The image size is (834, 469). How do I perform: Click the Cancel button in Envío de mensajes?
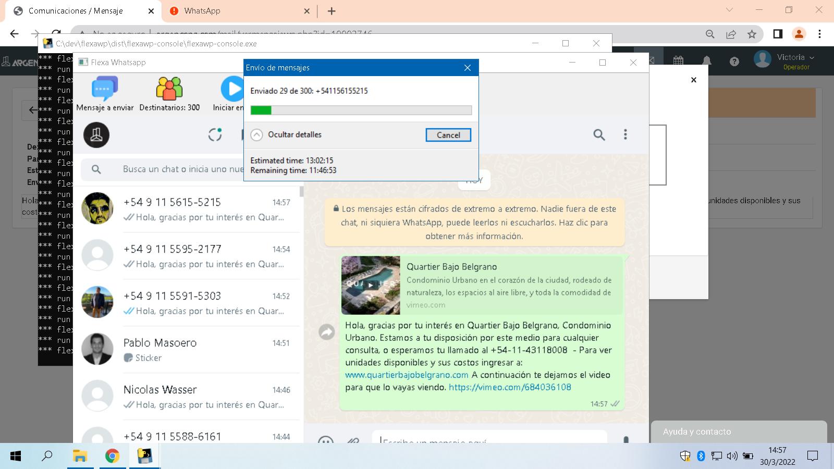(448, 135)
